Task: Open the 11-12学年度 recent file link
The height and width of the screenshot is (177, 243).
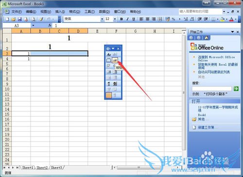Action: coord(218,109)
